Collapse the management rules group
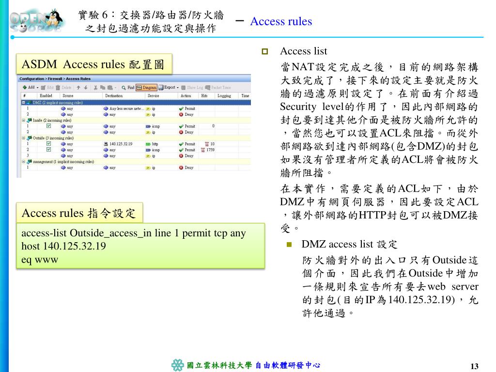 tap(23, 162)
